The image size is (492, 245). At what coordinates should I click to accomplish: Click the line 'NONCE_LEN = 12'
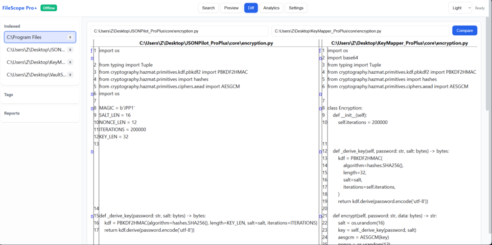click(x=118, y=122)
